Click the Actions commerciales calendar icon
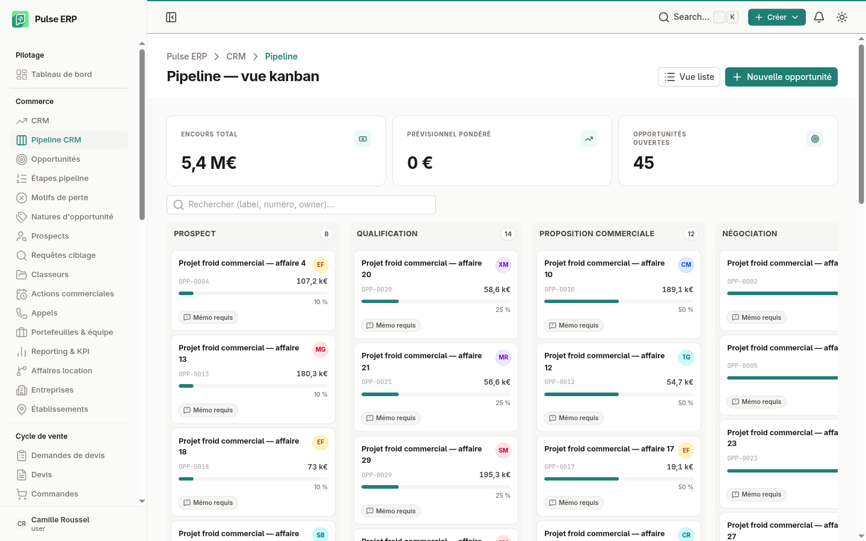 [x=22, y=294]
